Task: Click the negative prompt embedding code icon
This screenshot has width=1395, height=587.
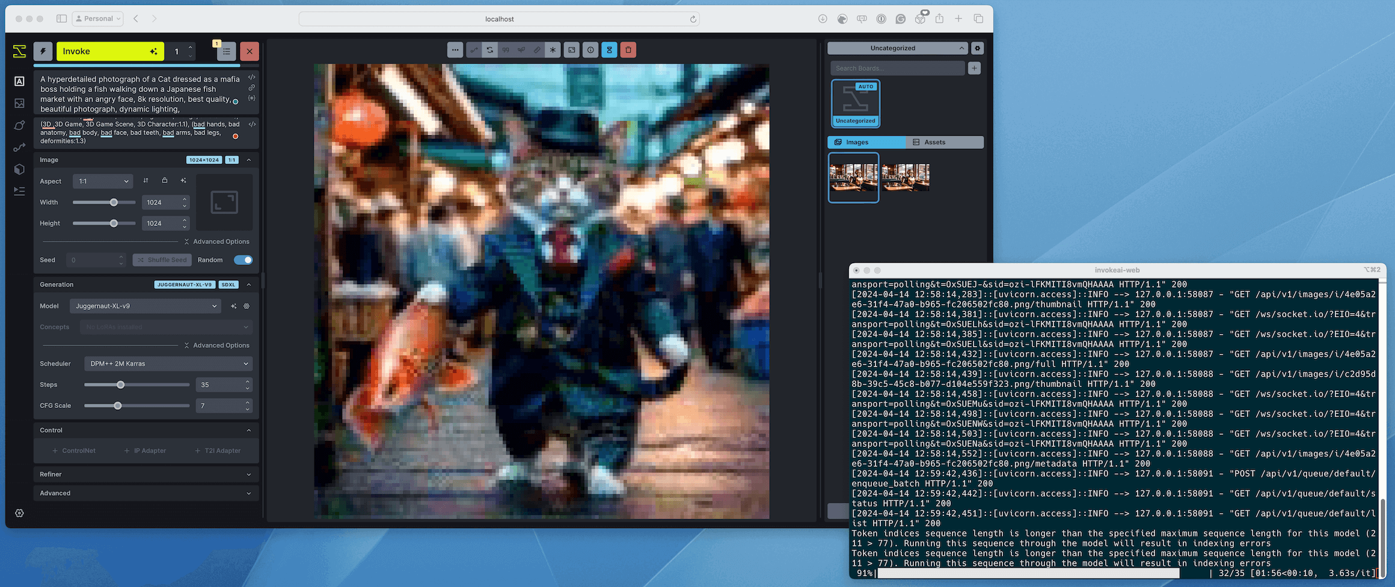Action: click(252, 124)
